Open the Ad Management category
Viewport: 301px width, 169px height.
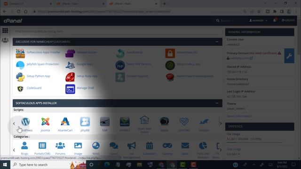[x=132, y=150]
